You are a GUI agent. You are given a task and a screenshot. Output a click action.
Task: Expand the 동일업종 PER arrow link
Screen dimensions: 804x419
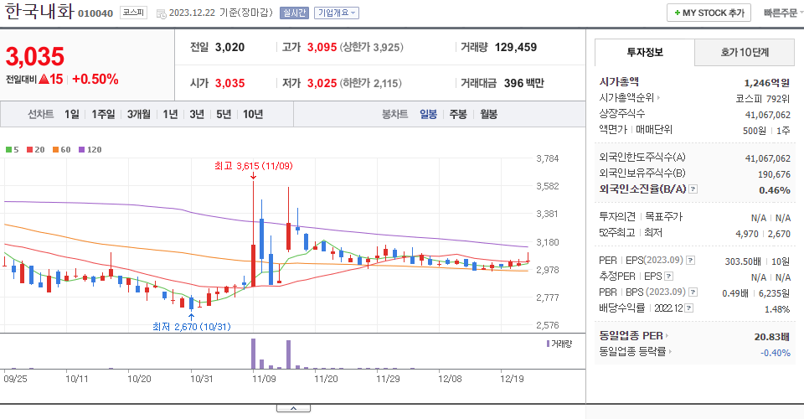tap(667, 336)
